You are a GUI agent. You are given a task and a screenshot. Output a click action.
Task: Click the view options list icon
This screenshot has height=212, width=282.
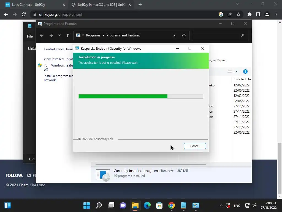tap(230, 71)
